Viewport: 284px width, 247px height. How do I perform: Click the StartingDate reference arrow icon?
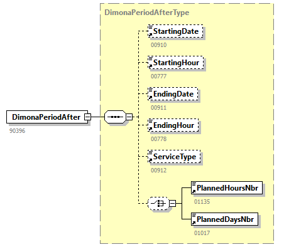[150, 34]
